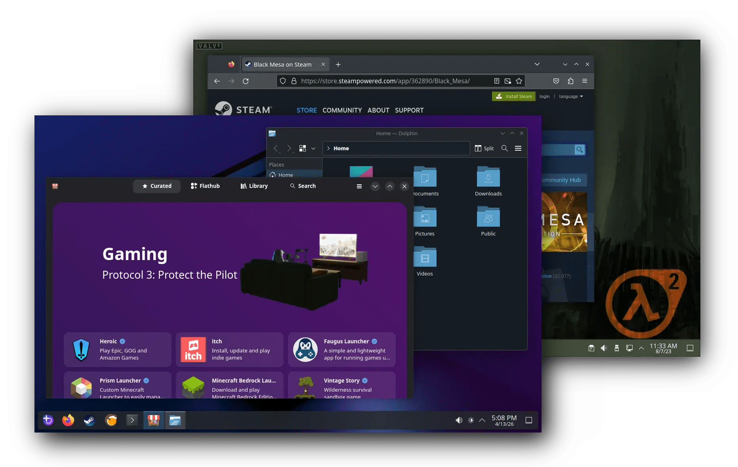Open the Search tab in the app store
738x467 pixels.
pyautogui.click(x=303, y=186)
